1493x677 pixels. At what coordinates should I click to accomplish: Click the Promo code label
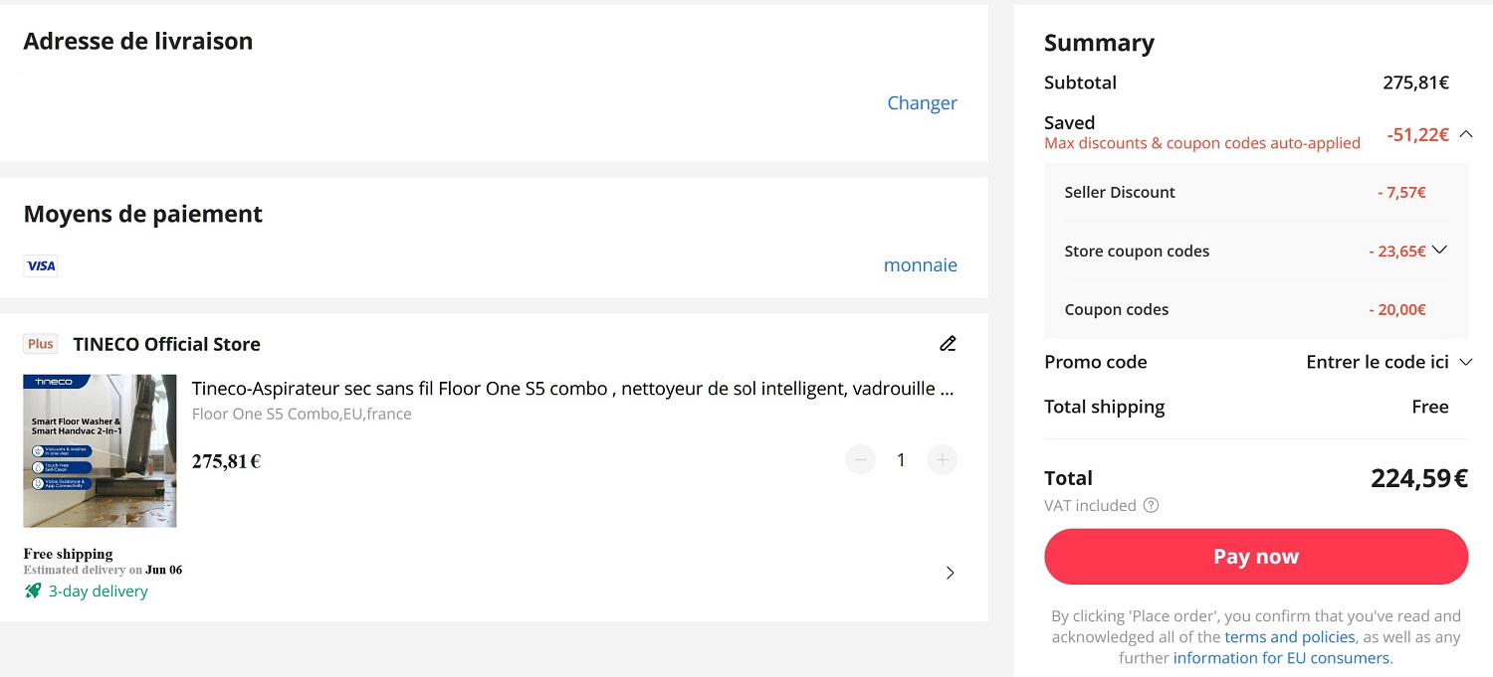pyautogui.click(x=1095, y=362)
